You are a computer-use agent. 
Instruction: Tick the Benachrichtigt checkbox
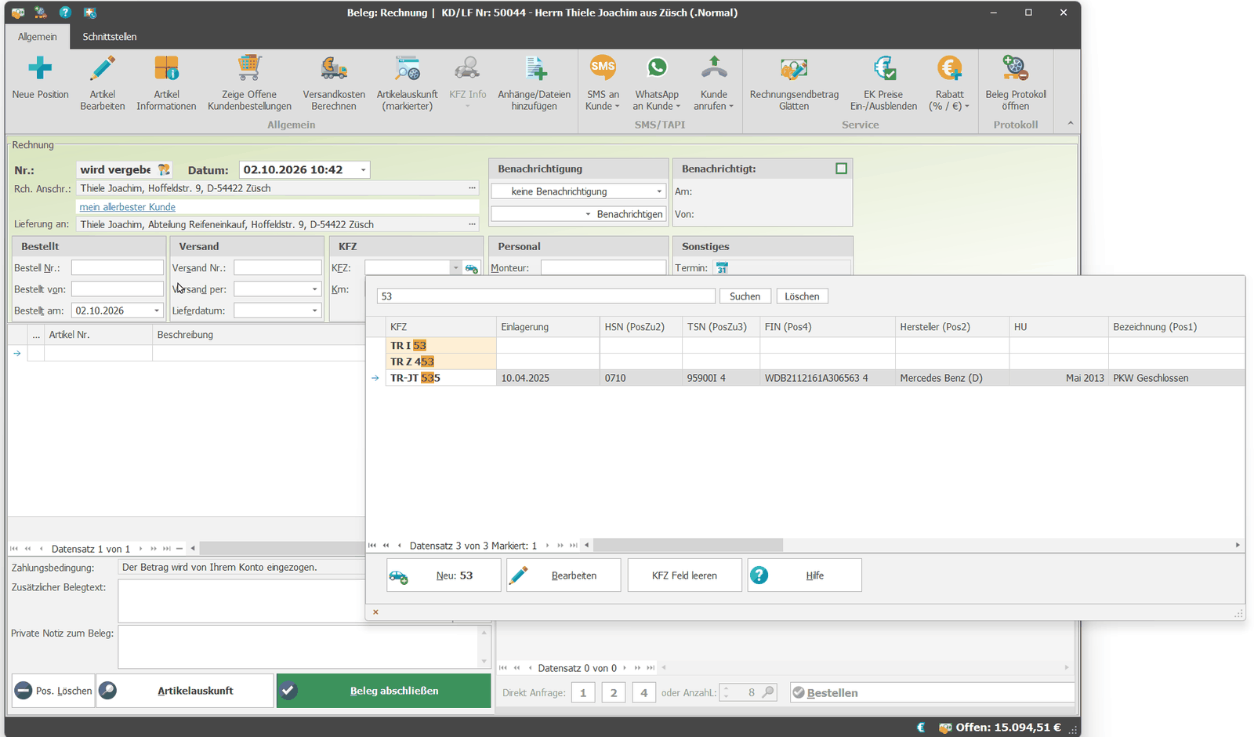click(841, 169)
